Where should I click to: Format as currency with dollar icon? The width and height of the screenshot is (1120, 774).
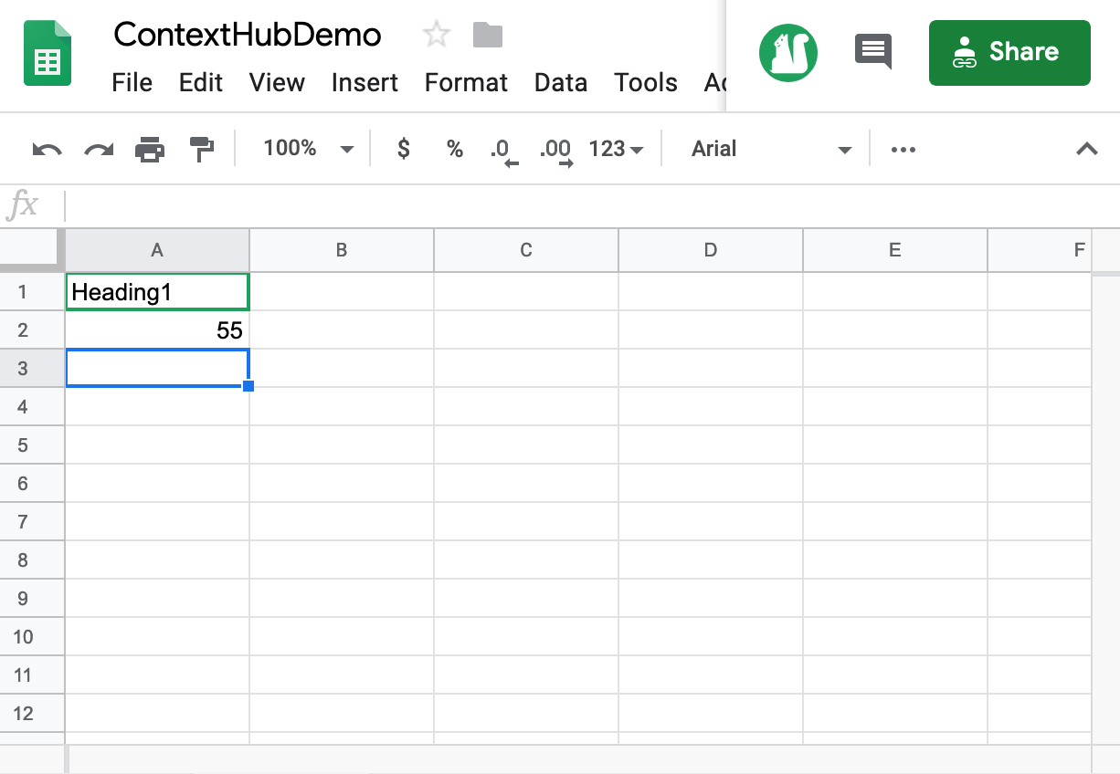tap(403, 149)
